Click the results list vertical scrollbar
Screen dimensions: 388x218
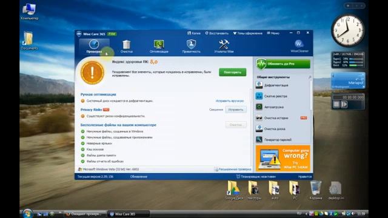click(x=251, y=95)
